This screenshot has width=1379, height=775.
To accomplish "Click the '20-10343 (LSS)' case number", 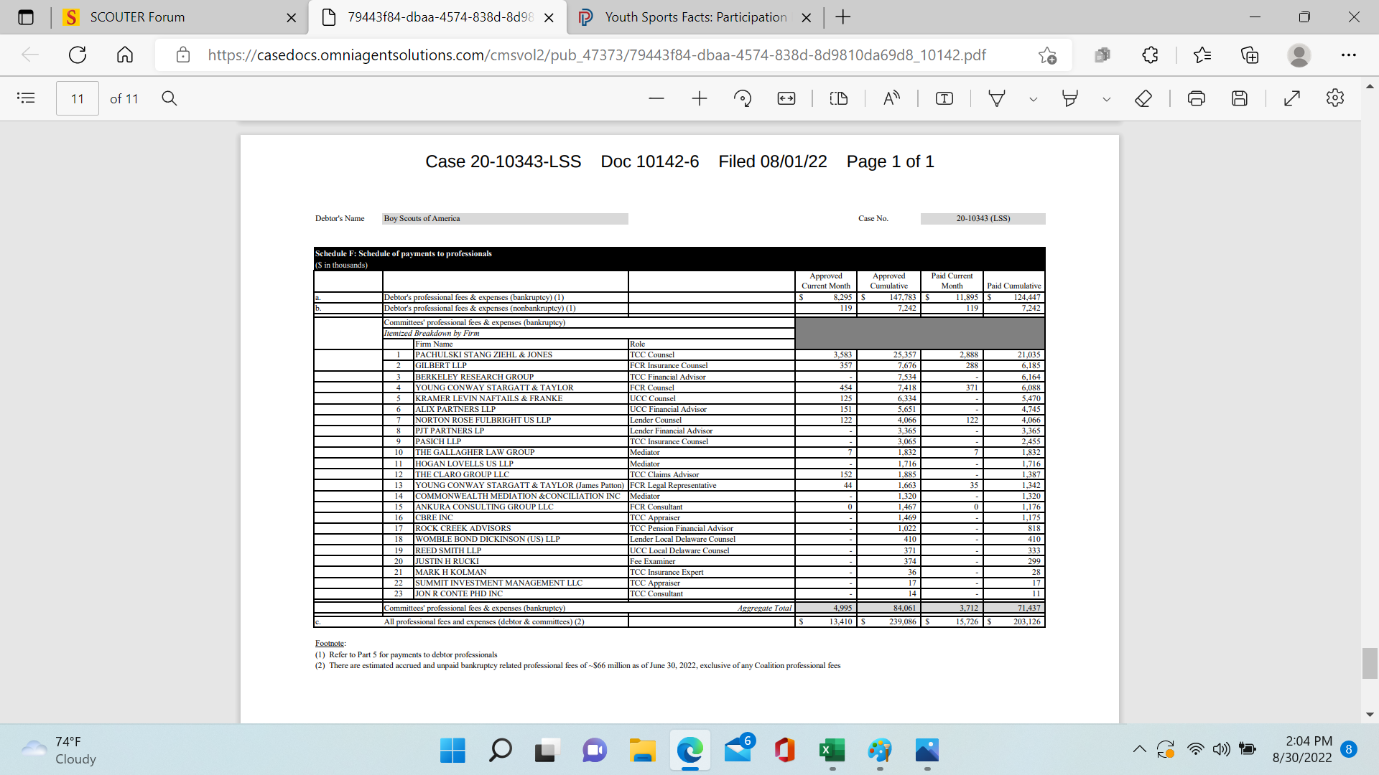I will point(983,218).
